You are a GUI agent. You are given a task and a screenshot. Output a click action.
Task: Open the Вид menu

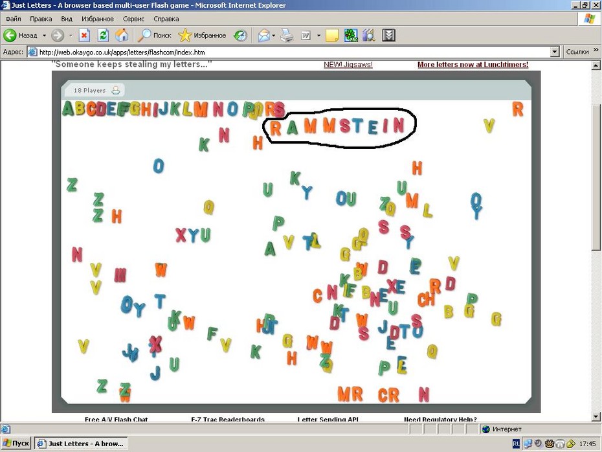click(67, 19)
